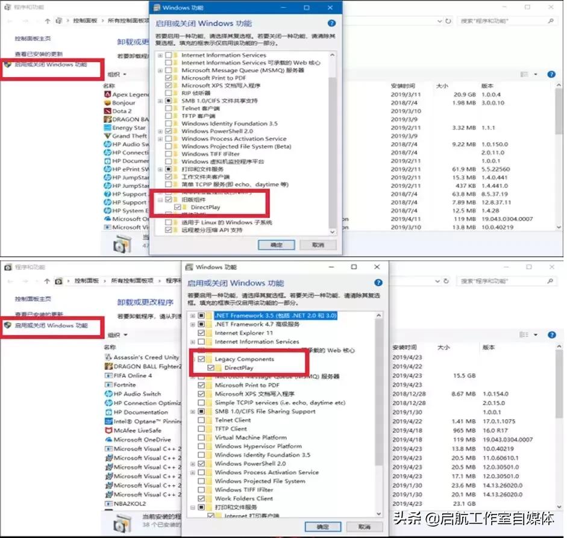Viewport: 567px width, 538px height.
Task: Toggle the TFTP 客户端 checkbox
Action: click(x=168, y=116)
